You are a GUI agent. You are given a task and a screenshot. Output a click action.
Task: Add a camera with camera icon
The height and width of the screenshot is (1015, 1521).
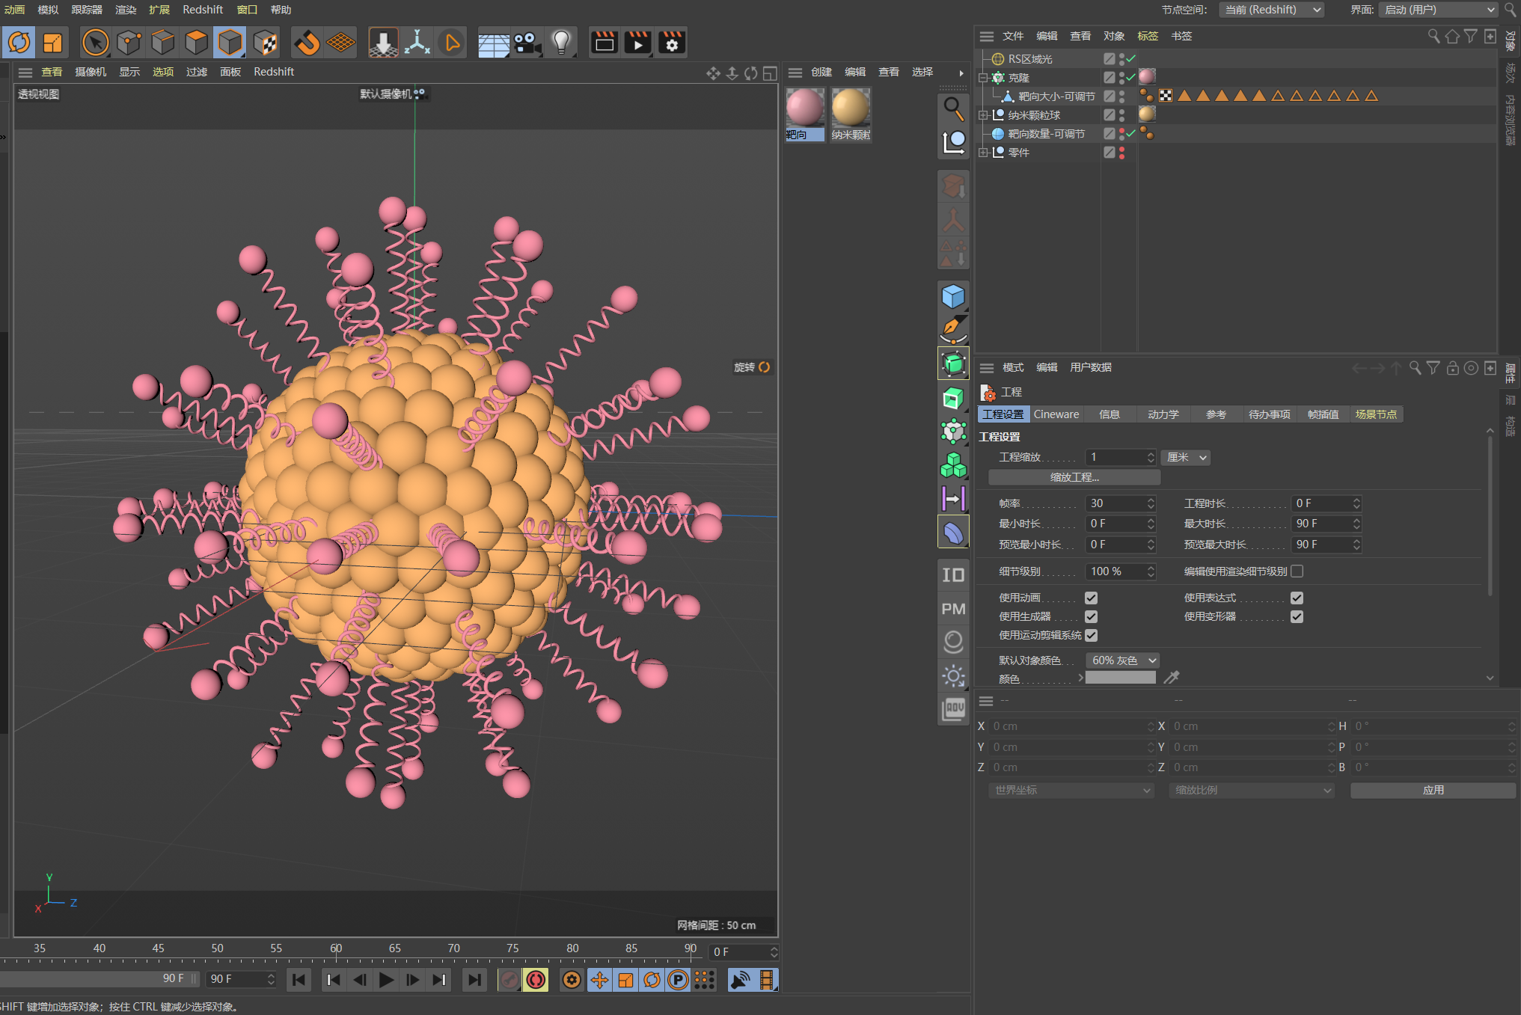527,43
